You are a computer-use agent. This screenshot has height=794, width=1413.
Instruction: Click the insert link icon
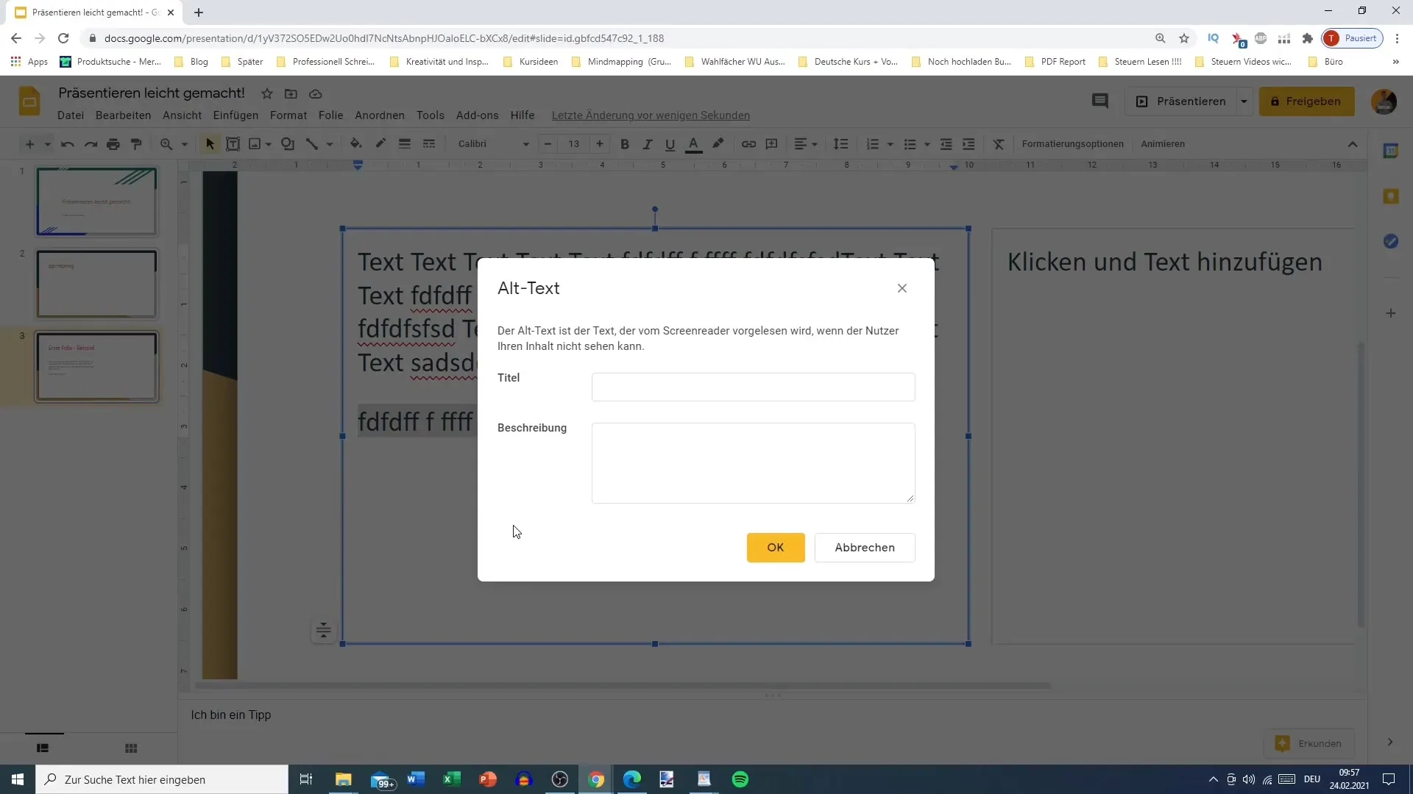coord(748,144)
